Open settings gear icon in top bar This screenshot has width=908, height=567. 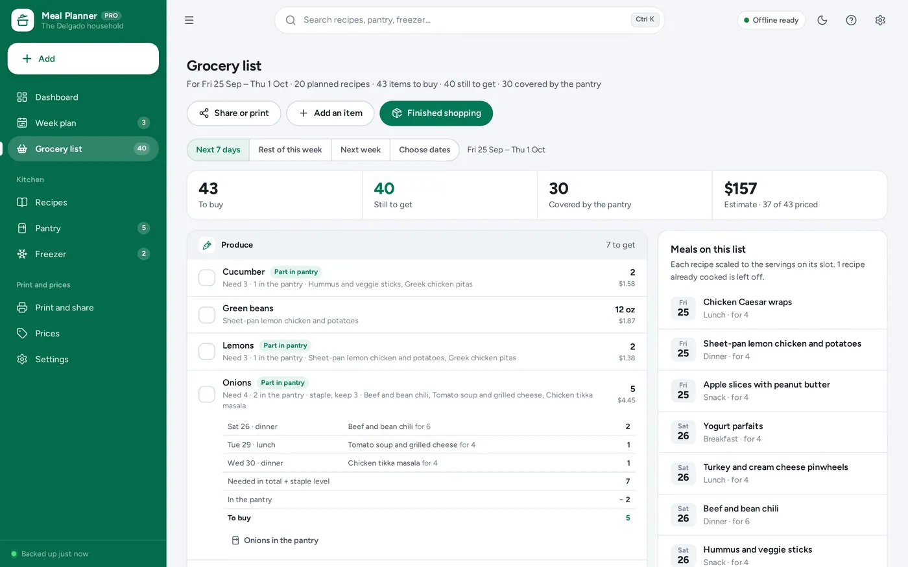point(880,20)
